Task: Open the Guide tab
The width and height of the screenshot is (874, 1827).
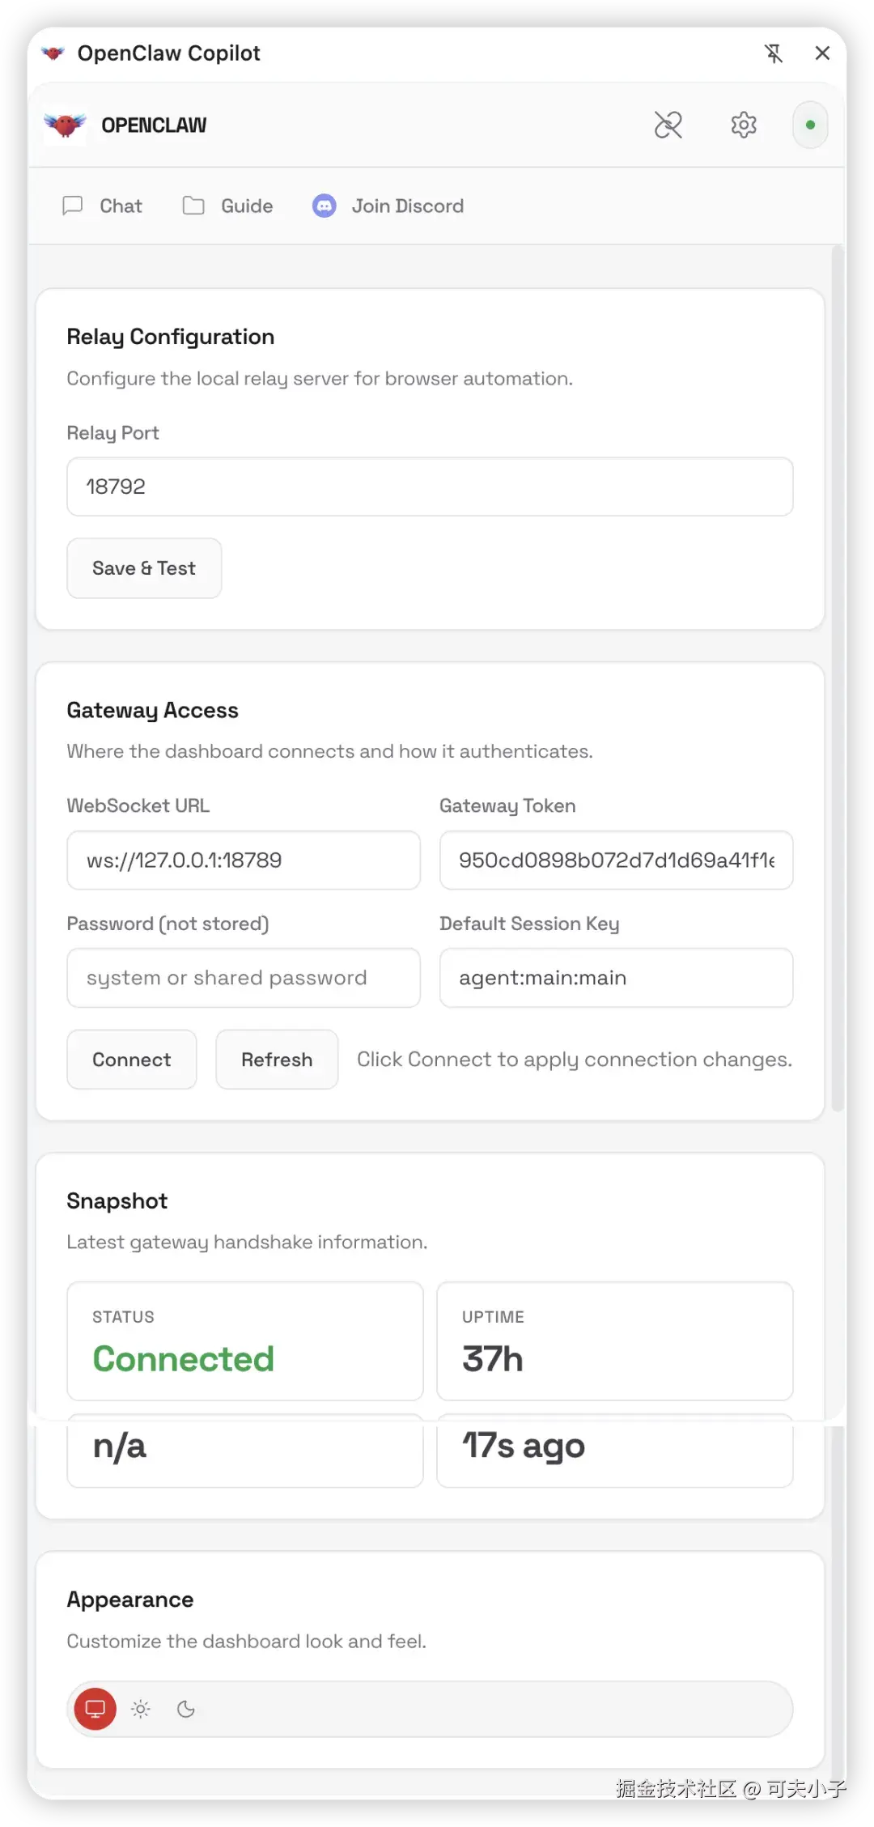Action: (x=228, y=206)
